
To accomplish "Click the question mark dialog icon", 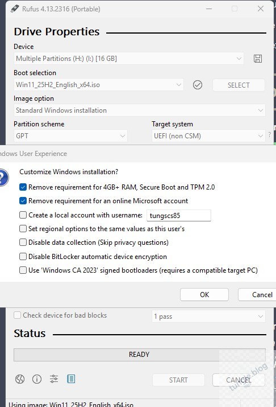I will (3, 178).
